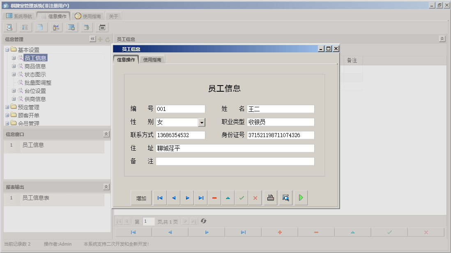Select the personnel management toolbar icon
Image resolution: width=451 pixels, height=253 pixels.
point(56,27)
